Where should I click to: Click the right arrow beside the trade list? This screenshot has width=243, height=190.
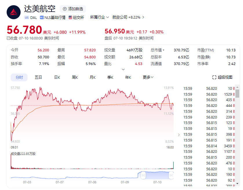point(179,135)
